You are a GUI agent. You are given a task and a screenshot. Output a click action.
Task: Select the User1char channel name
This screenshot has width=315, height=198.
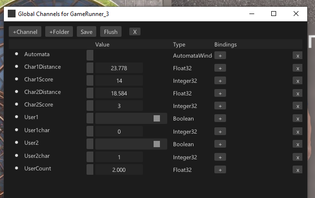tap(37, 130)
